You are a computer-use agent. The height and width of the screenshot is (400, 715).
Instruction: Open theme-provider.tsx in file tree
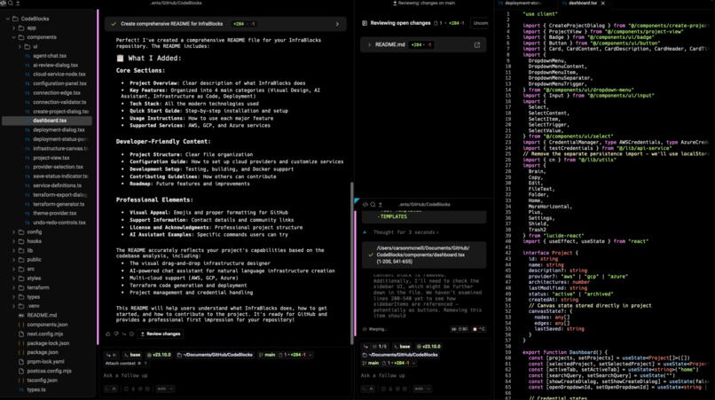click(55, 213)
